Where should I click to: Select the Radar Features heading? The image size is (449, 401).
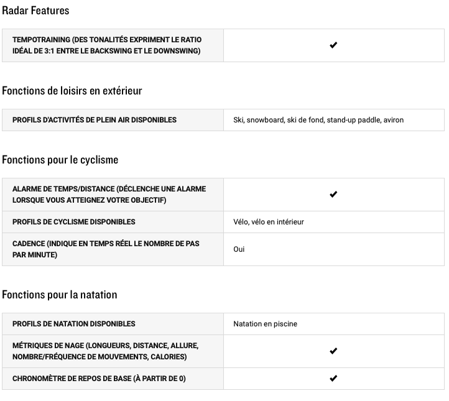tap(35, 11)
